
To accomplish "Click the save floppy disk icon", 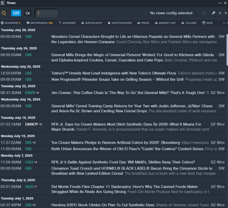I will click(204, 13).
